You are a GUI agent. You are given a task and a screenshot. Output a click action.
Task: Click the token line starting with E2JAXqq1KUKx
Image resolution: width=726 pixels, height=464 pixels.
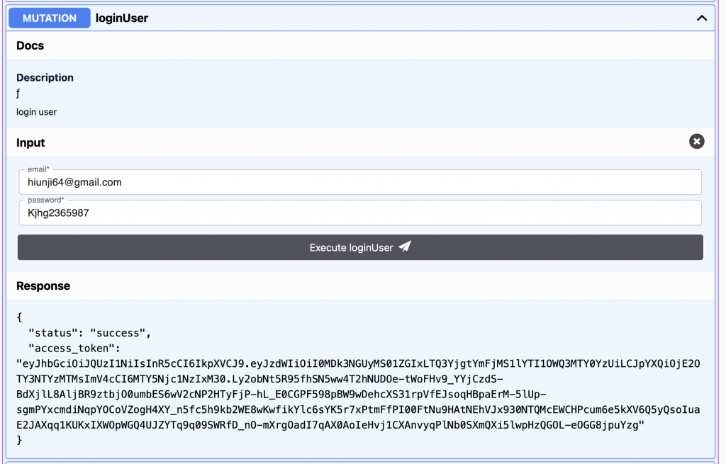pyautogui.click(x=330, y=424)
